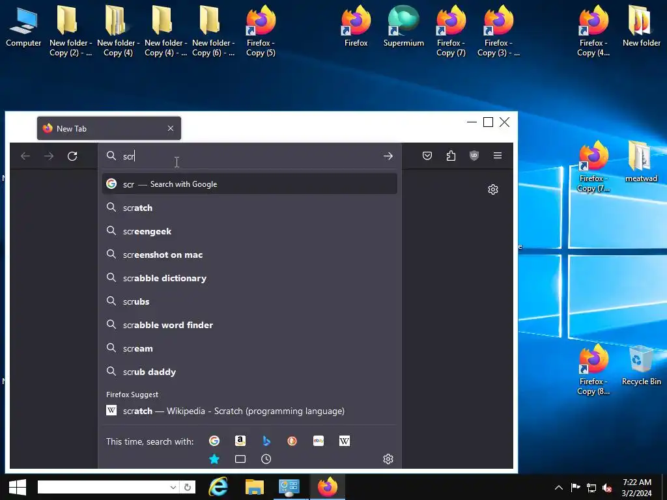The width and height of the screenshot is (667, 500).
Task: Reload page with the Firefox refresh icon
Action: click(72, 156)
